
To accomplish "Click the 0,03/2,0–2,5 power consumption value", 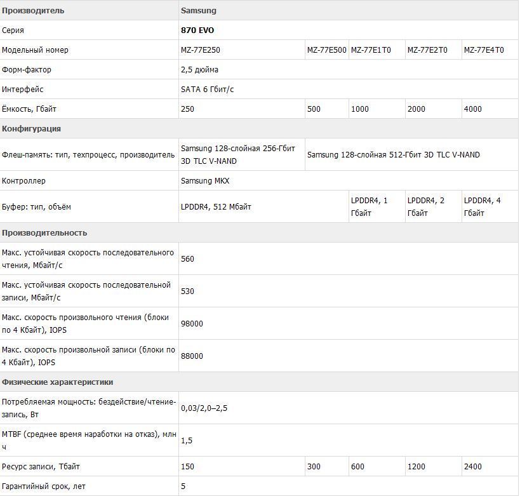I will (x=204, y=408).
